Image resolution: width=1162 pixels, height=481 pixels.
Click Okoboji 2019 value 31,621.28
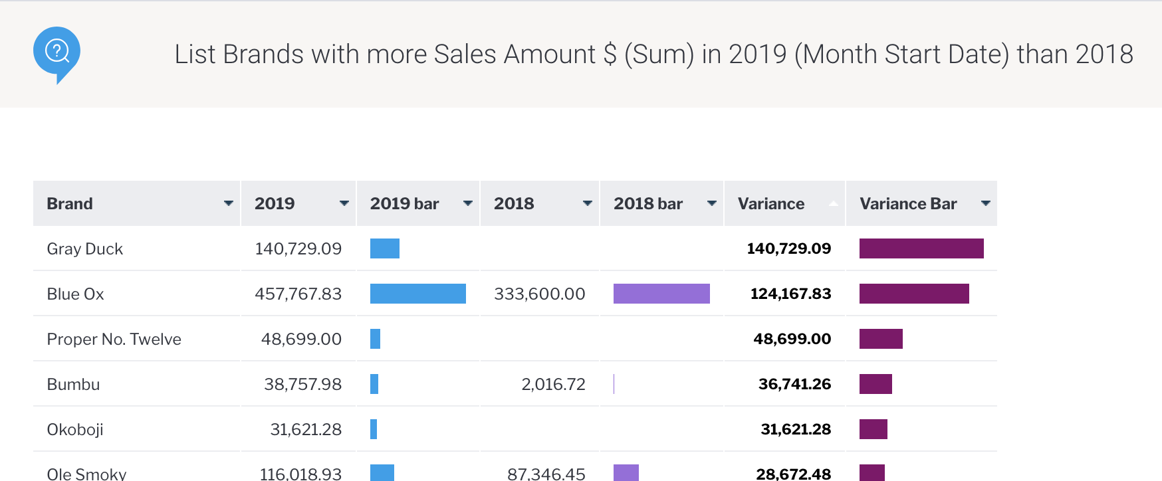pos(306,430)
